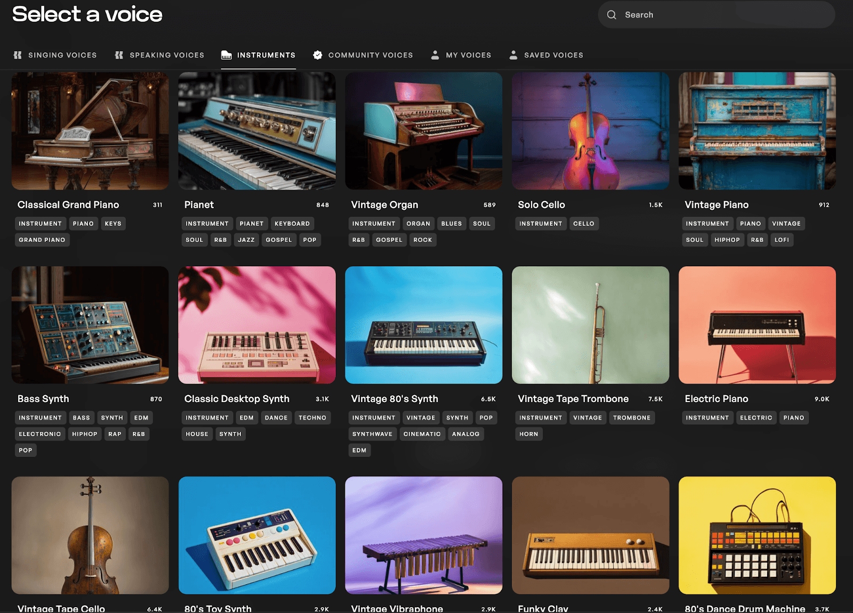This screenshot has height=613, width=853.
Task: Select the Electric Piano thumbnail
Action: (x=757, y=325)
